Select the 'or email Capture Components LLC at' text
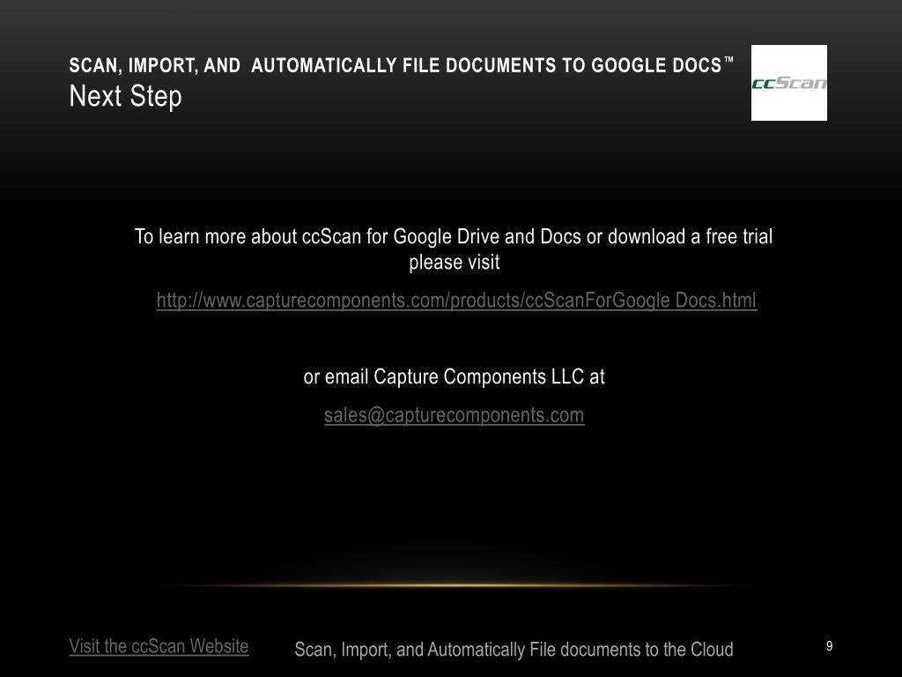Image resolution: width=902 pixels, height=677 pixels. tap(454, 376)
